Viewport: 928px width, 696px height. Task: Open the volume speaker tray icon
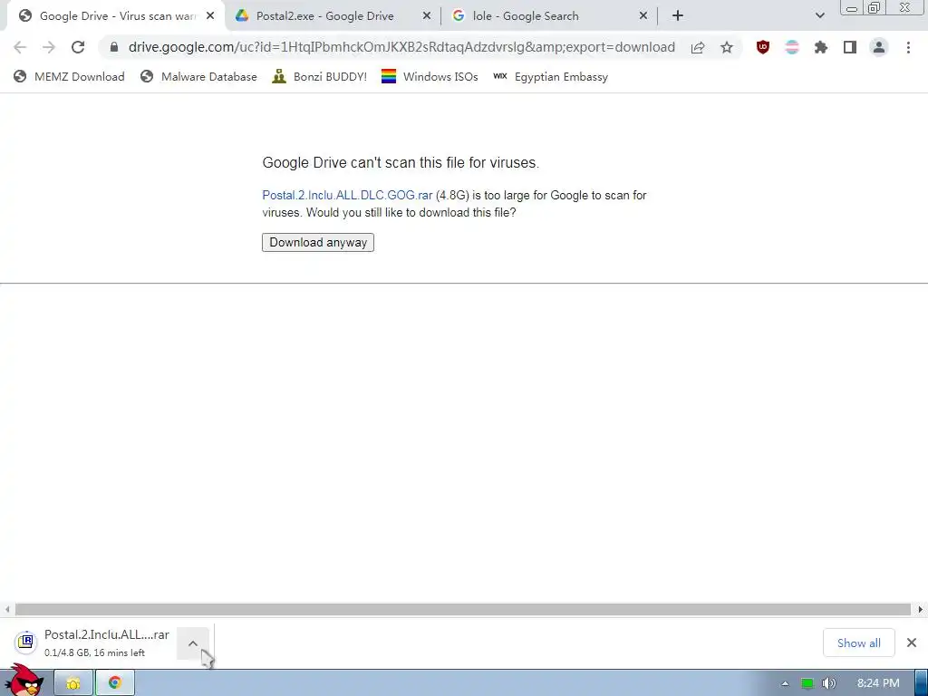tap(828, 683)
